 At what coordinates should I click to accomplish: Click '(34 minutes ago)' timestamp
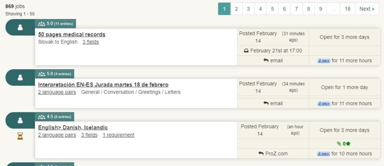(x=293, y=87)
